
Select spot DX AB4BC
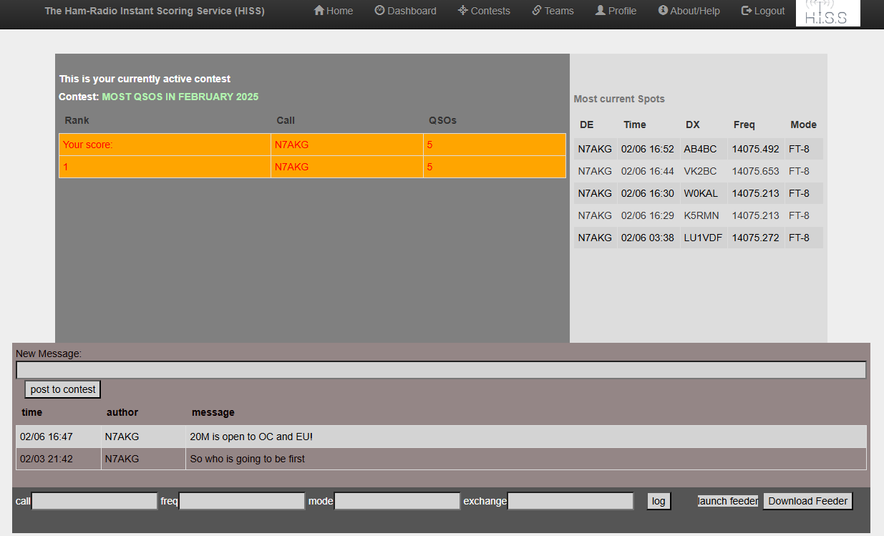(700, 149)
